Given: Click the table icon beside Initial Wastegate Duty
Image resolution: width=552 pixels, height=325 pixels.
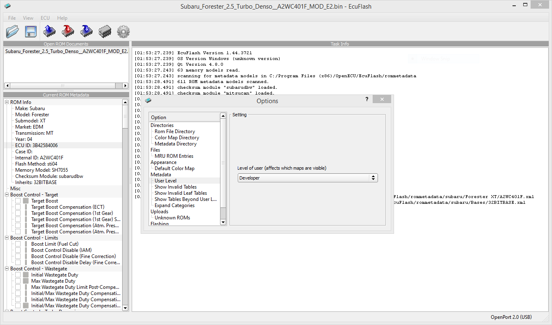Looking at the screenshot, I should coord(26,275).
